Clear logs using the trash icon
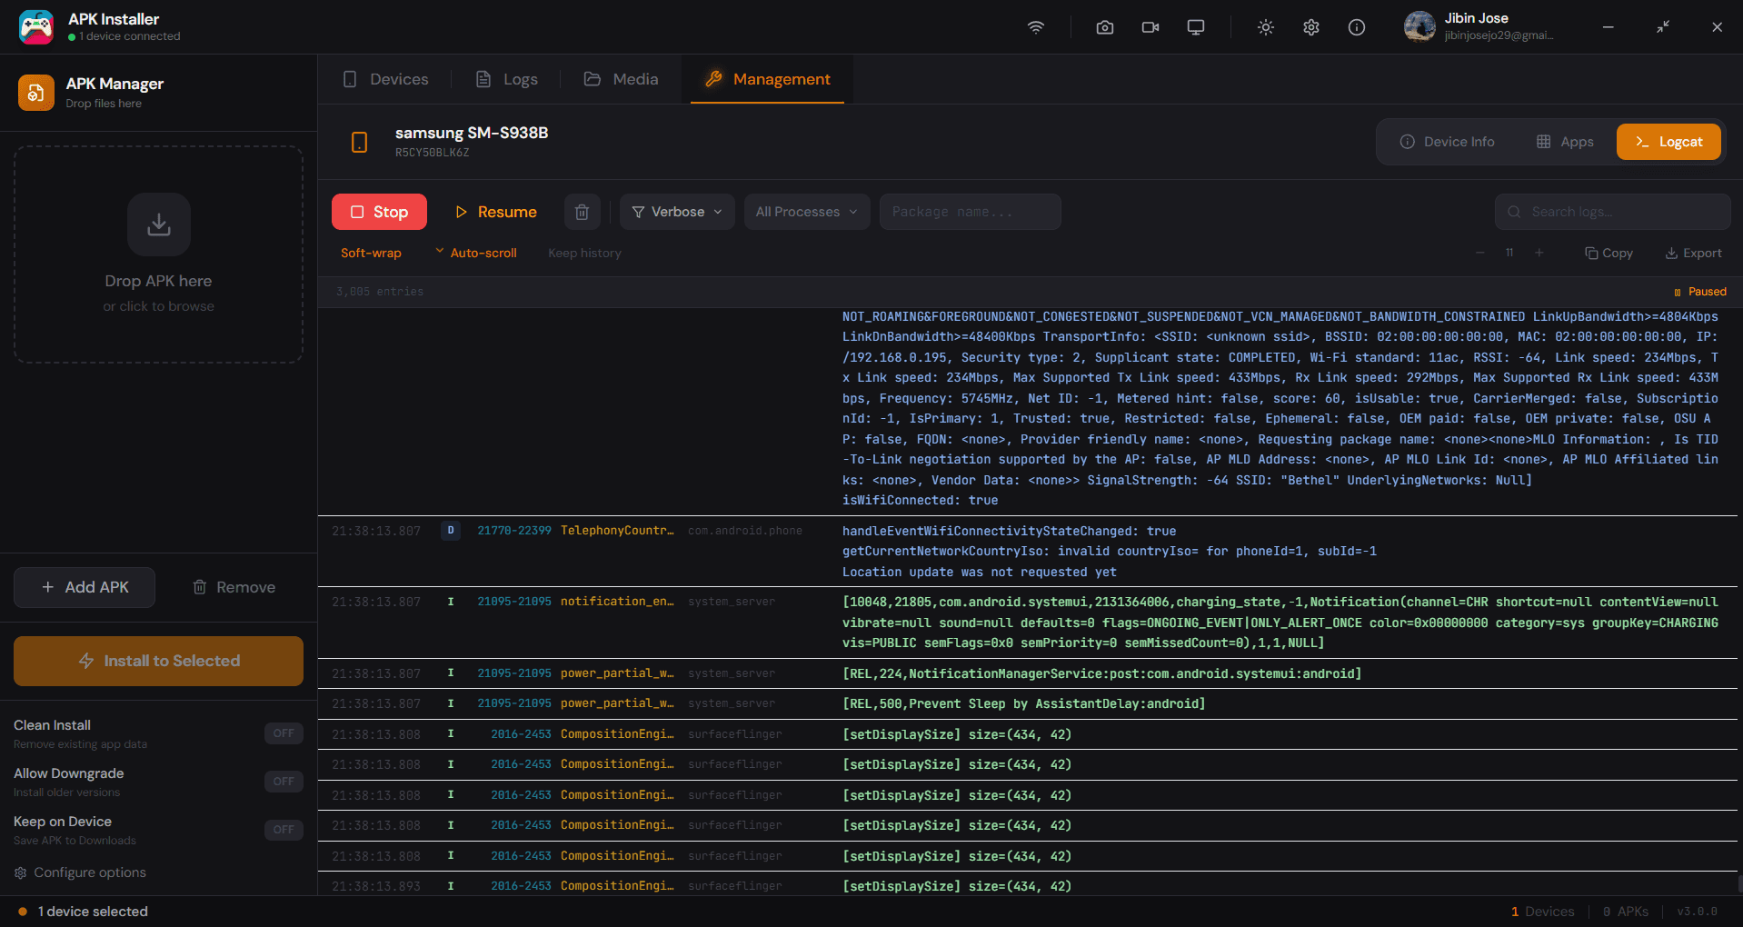This screenshot has width=1743, height=927. 582,212
